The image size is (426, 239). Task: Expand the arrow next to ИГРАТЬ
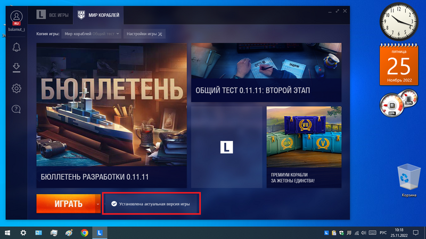(98, 204)
